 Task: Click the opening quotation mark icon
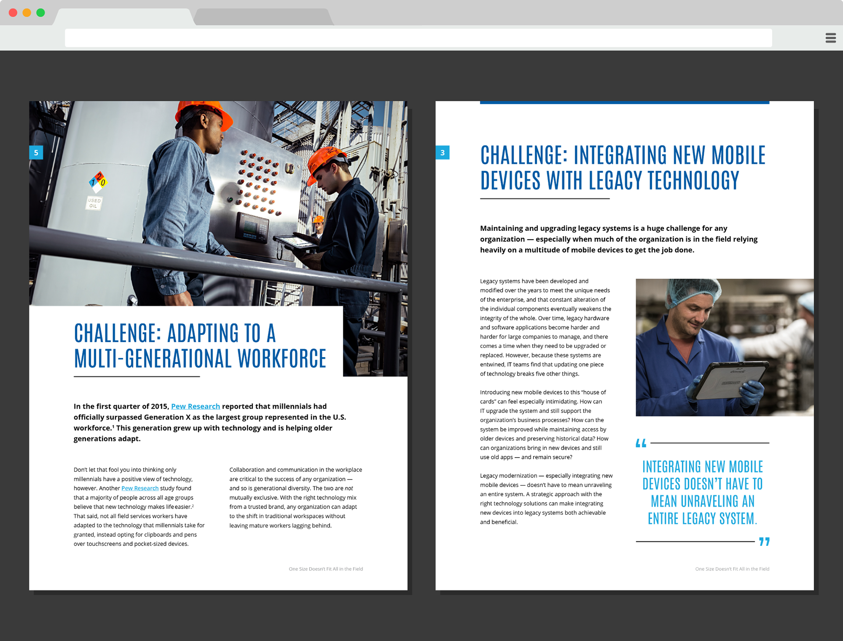click(641, 443)
